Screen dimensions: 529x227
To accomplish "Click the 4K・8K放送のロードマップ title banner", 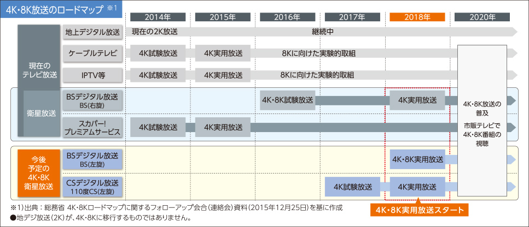I will 61,10.
